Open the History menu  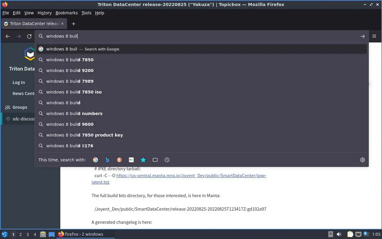coord(44,13)
